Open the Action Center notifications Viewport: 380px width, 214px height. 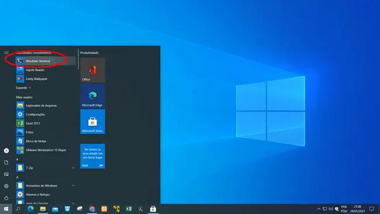pos(371,209)
